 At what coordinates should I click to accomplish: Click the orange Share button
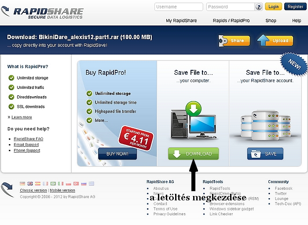click(x=234, y=40)
